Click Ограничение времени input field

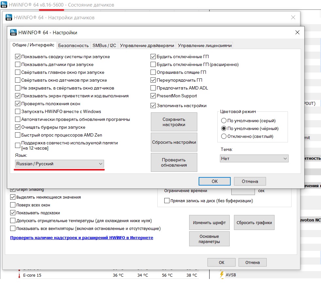tap(243, 191)
